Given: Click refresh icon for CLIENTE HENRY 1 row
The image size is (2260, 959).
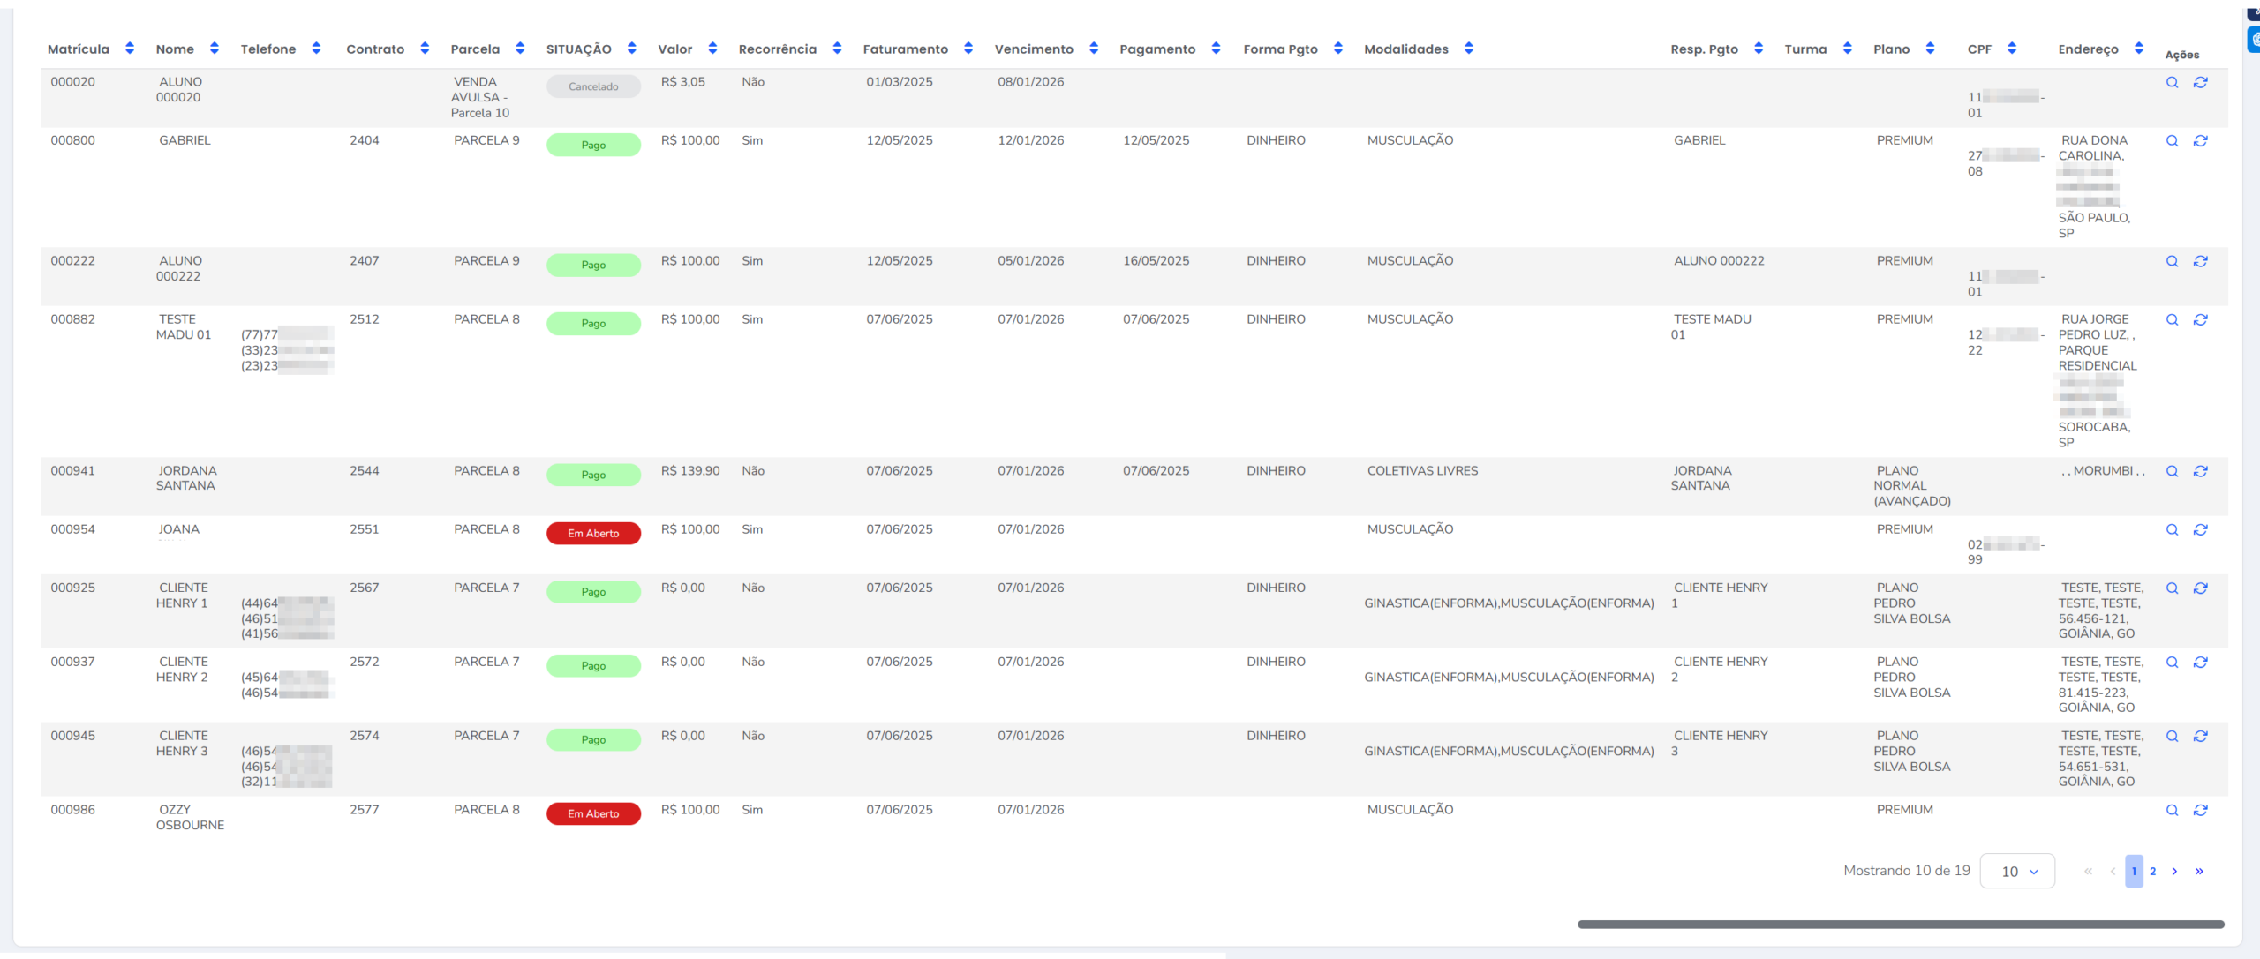Looking at the screenshot, I should click(2200, 588).
